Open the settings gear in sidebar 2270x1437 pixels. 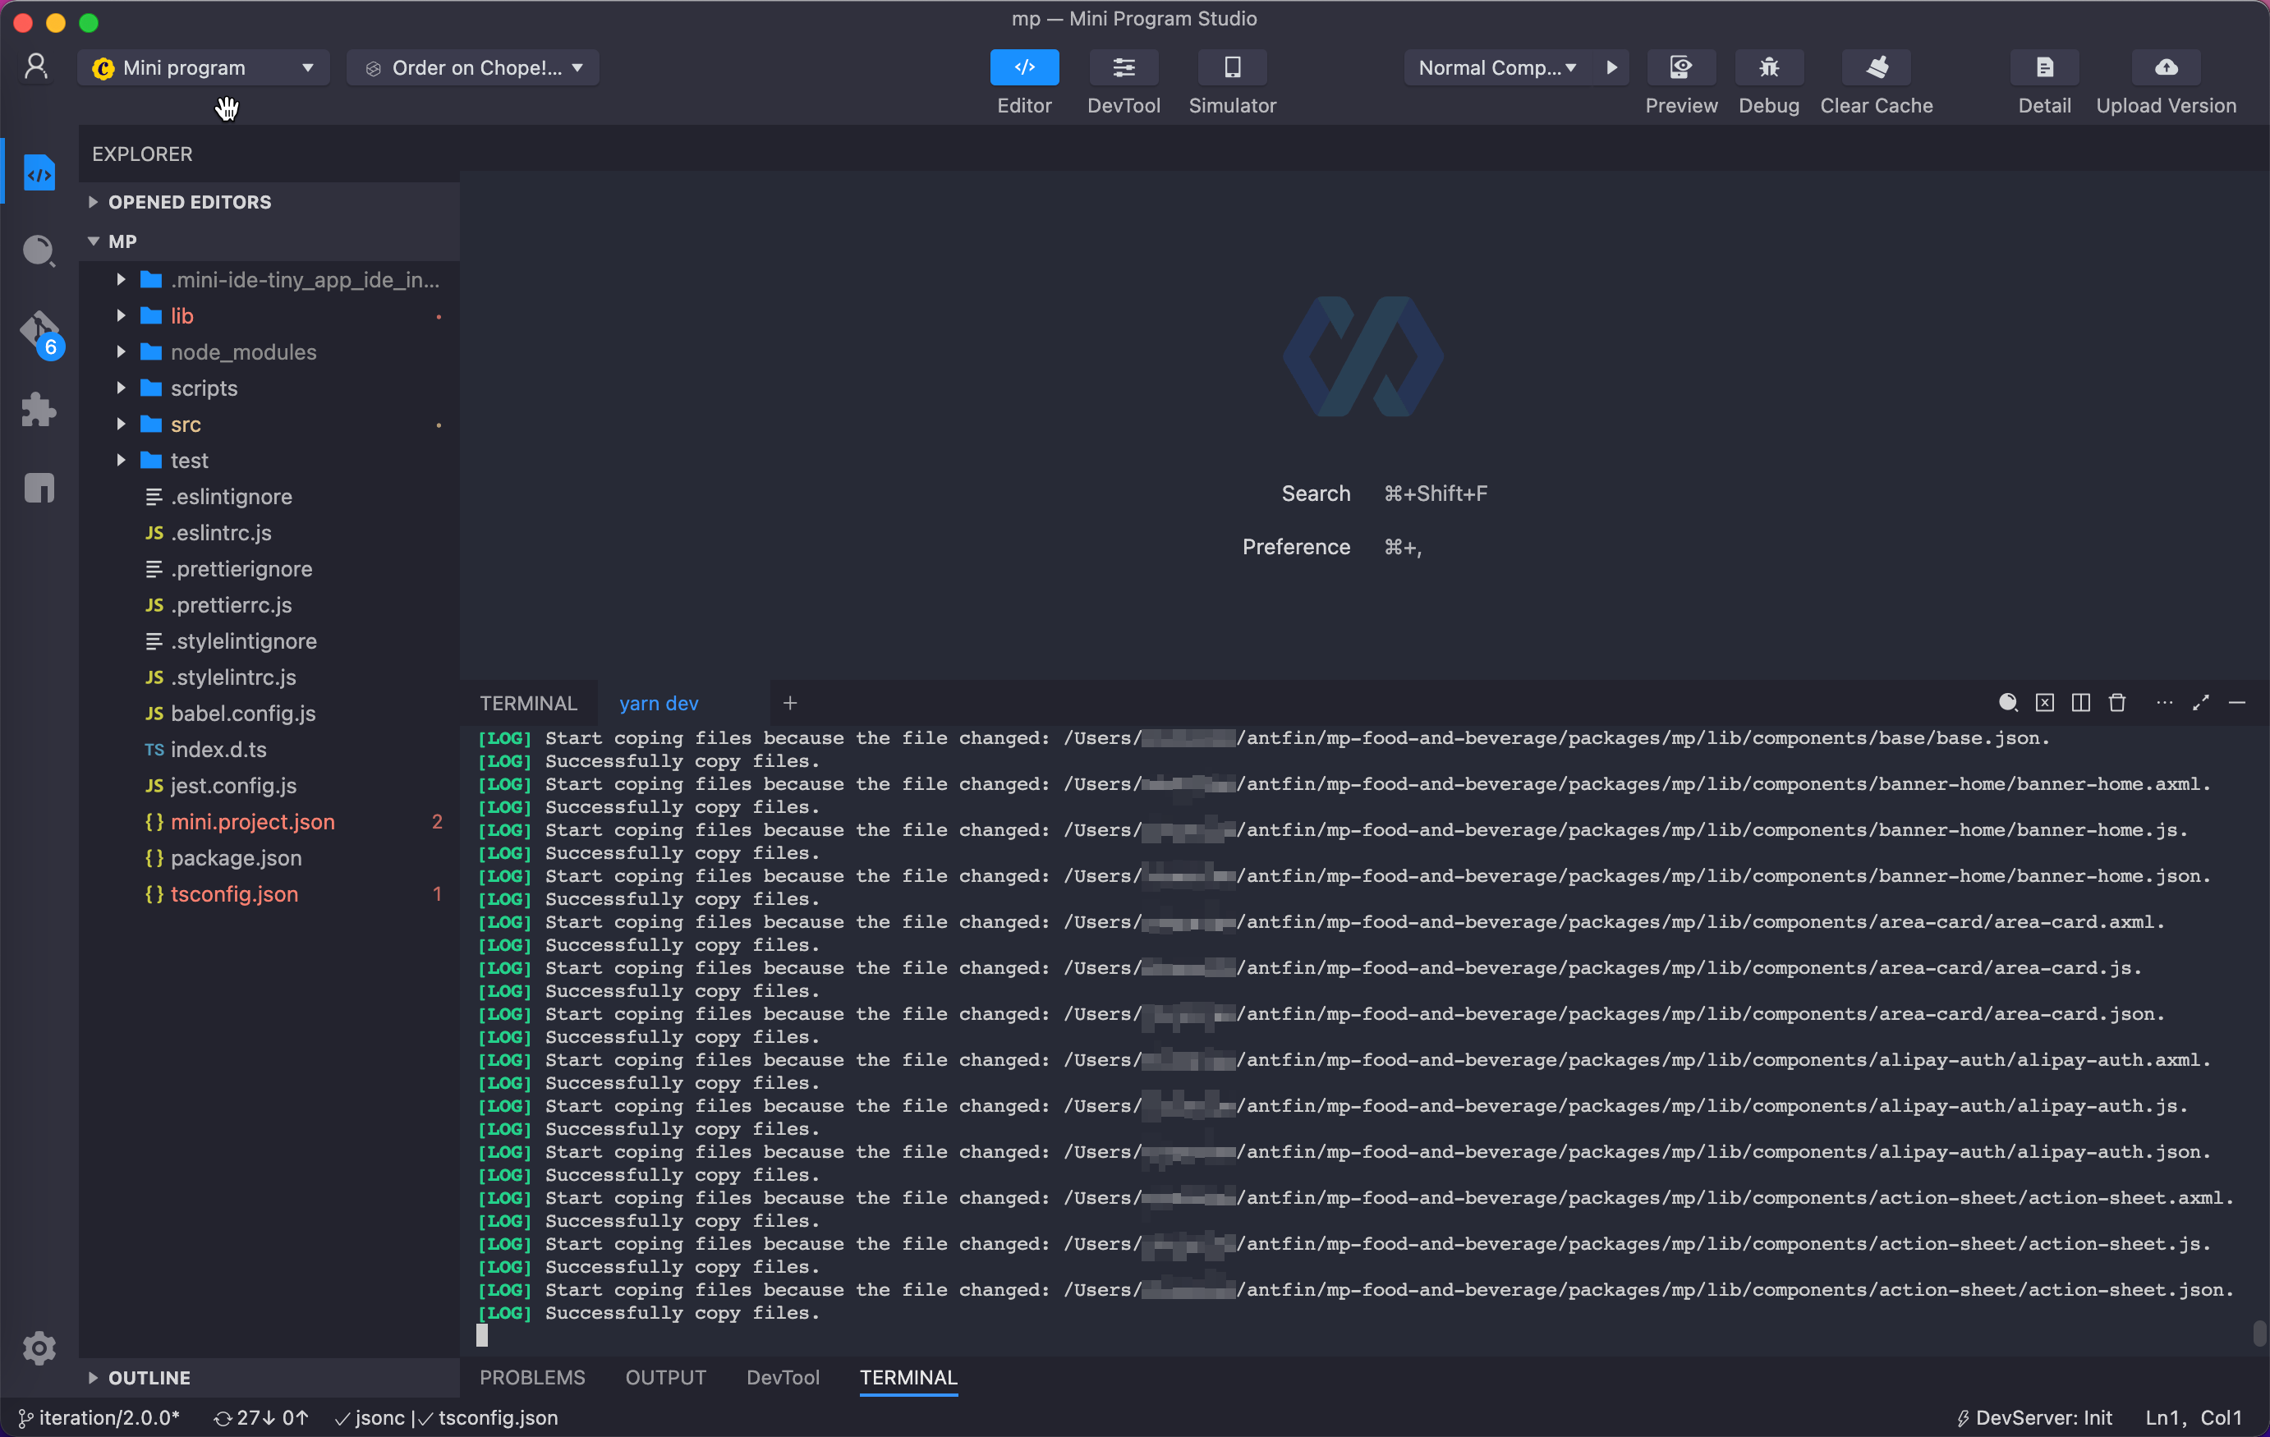click(x=39, y=1347)
